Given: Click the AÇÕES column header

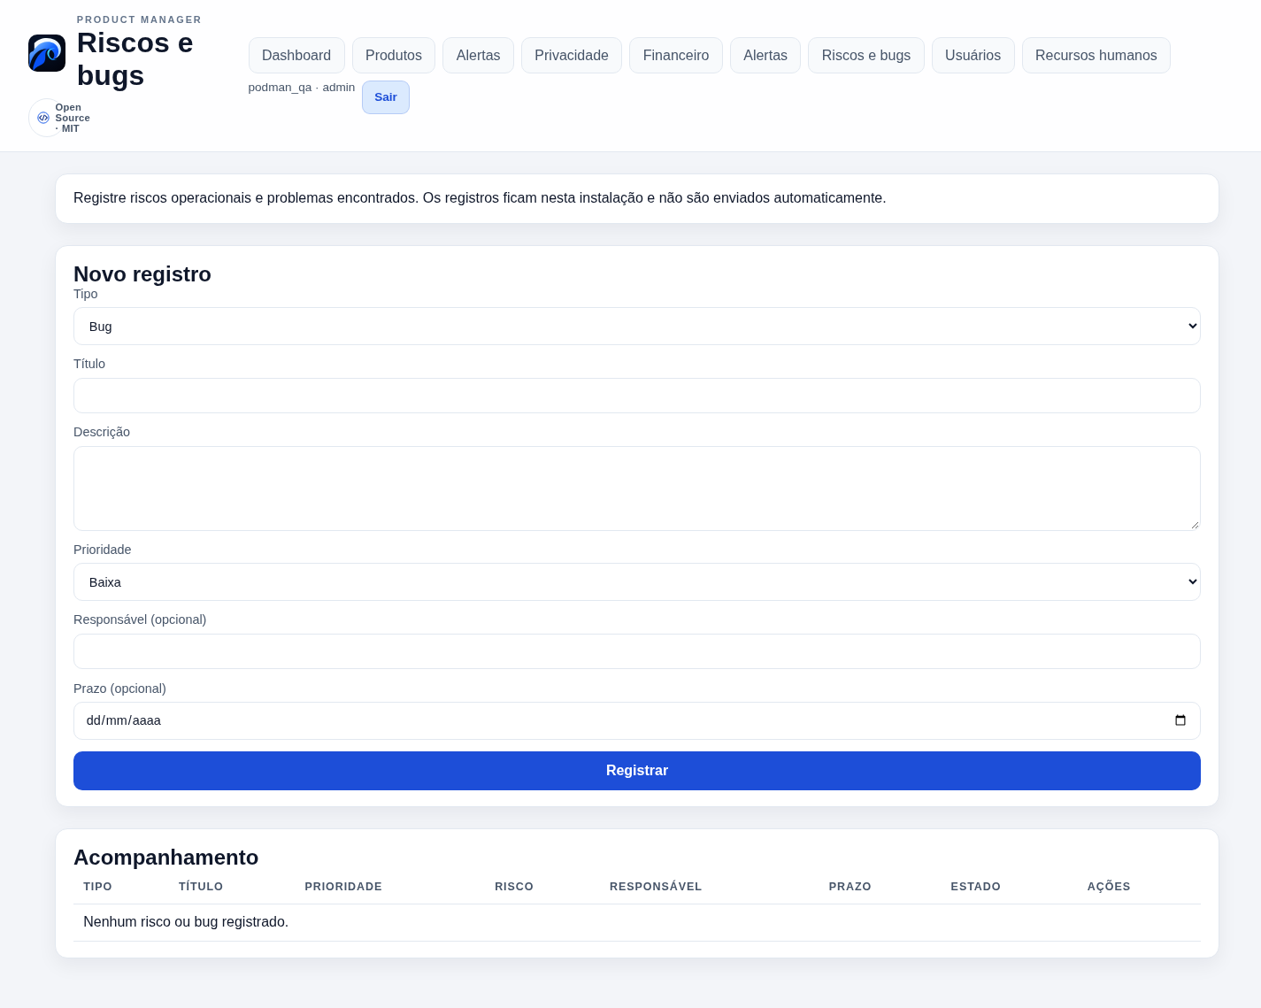Looking at the screenshot, I should click(1109, 887).
